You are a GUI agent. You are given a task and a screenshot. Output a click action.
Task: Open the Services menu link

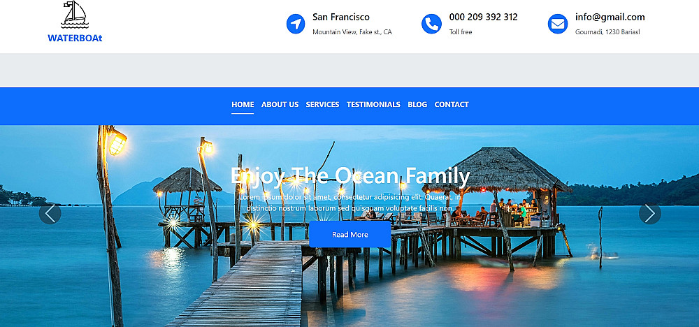click(x=322, y=104)
